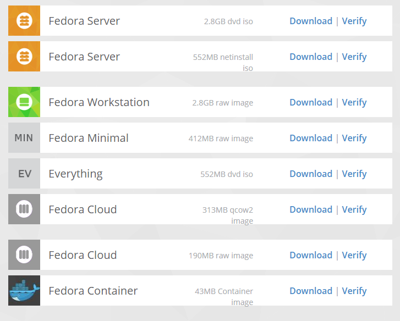Download Fedora Workstation raw image
Viewport: 400px width, 321px height.
(x=311, y=102)
